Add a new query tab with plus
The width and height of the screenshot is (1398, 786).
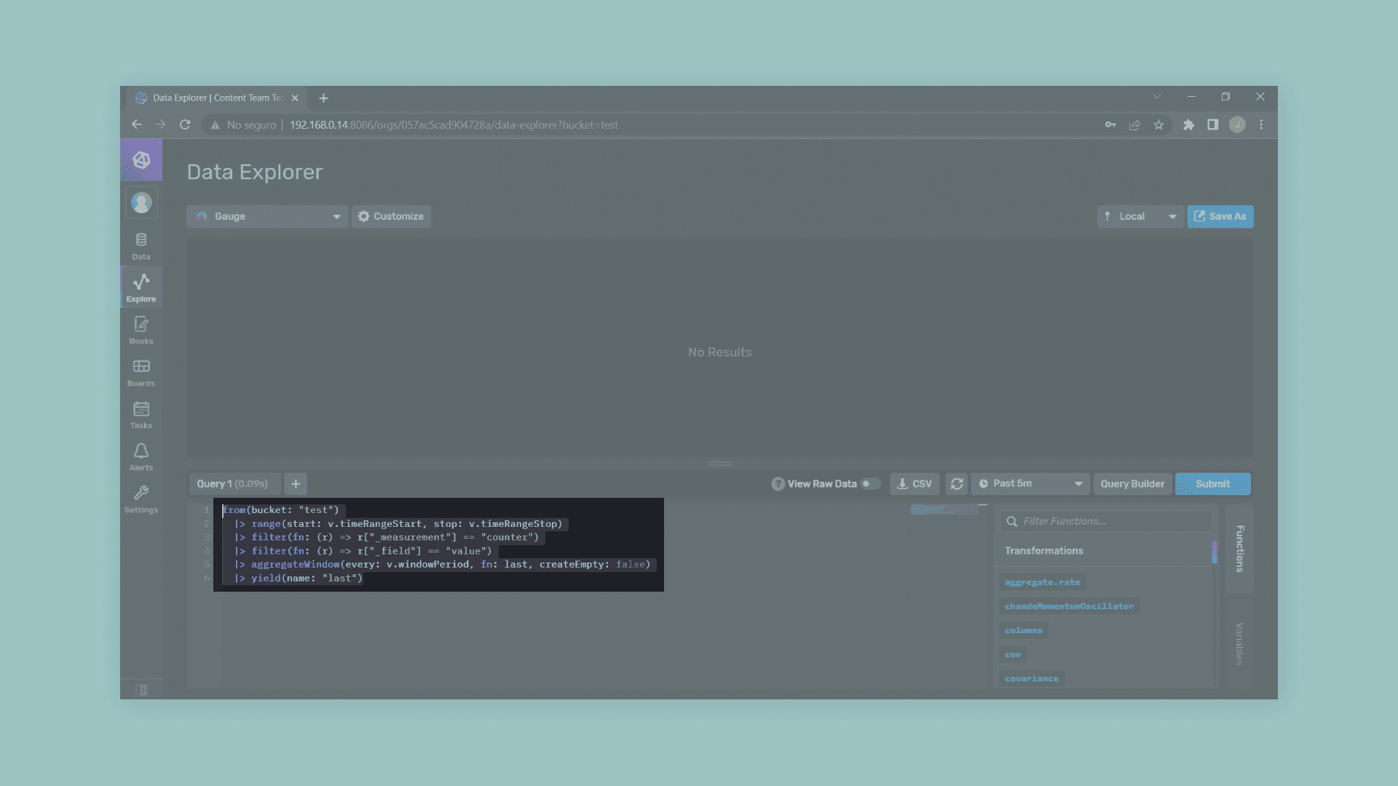point(296,484)
